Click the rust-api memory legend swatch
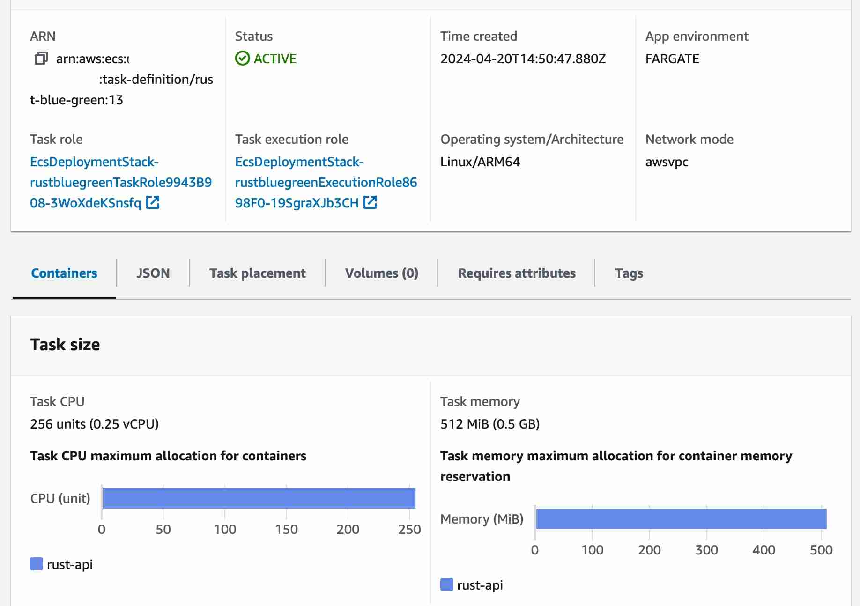Screen dimensions: 860x606 click(447, 584)
